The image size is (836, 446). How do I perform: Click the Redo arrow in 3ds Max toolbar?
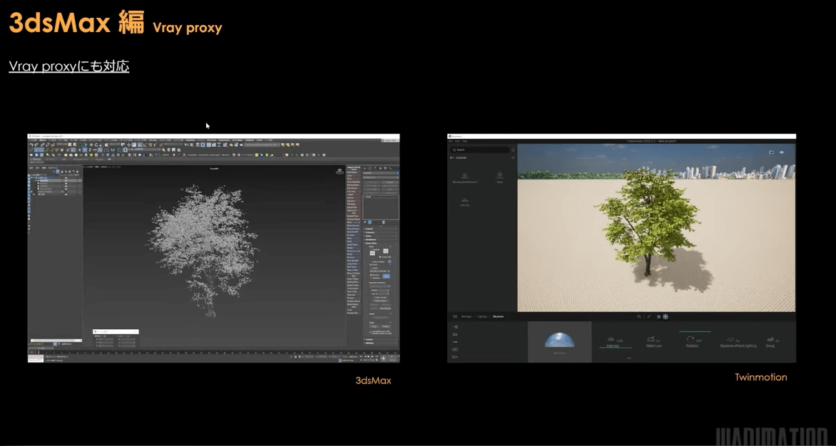tap(37, 145)
